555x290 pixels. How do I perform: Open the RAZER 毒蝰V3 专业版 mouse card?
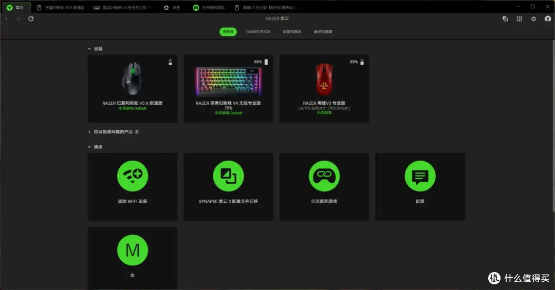(324, 88)
